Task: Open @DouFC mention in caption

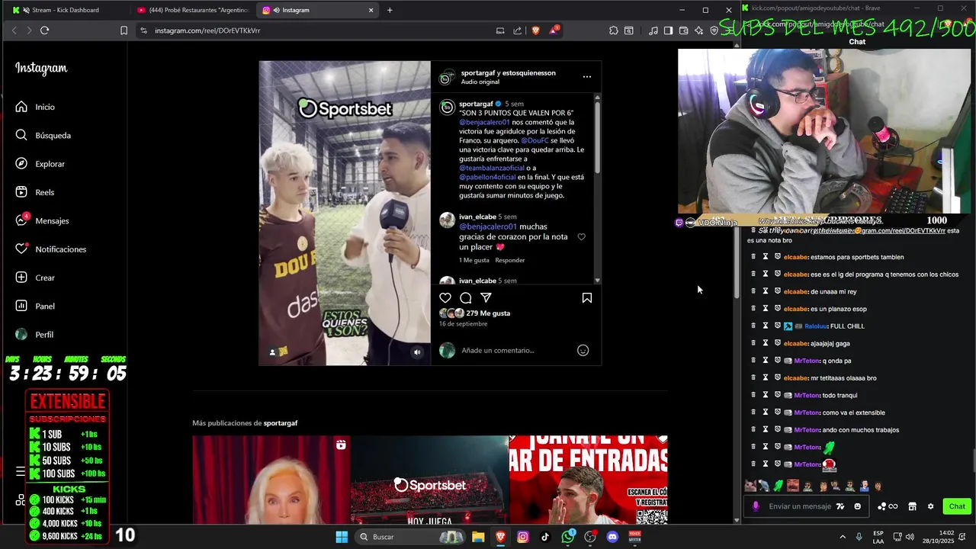Action: click(x=535, y=140)
